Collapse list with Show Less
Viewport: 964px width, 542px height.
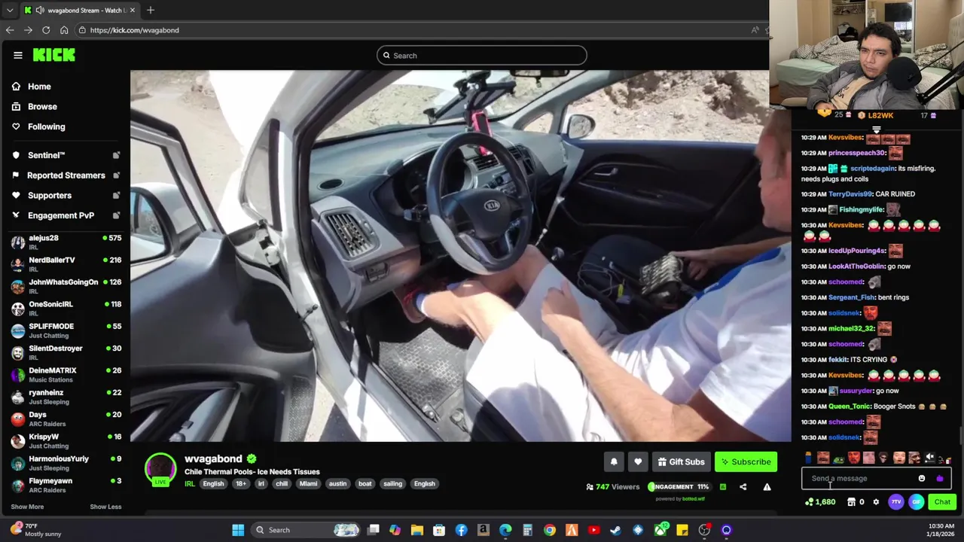point(105,507)
